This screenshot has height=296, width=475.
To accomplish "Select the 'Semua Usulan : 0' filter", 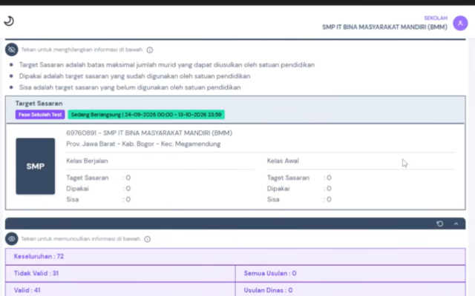I will 350,273.
